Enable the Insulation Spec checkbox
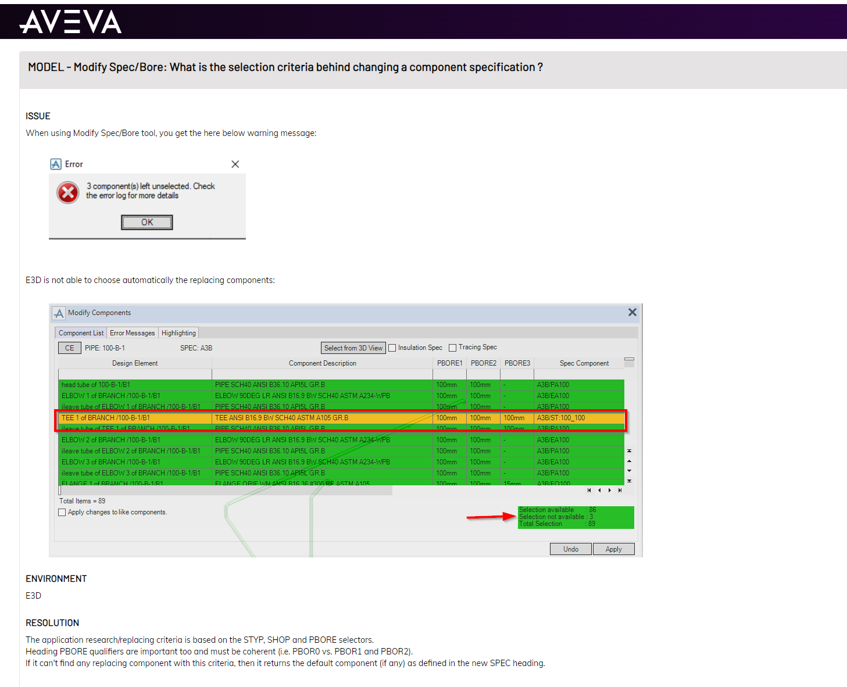 pyautogui.click(x=392, y=348)
